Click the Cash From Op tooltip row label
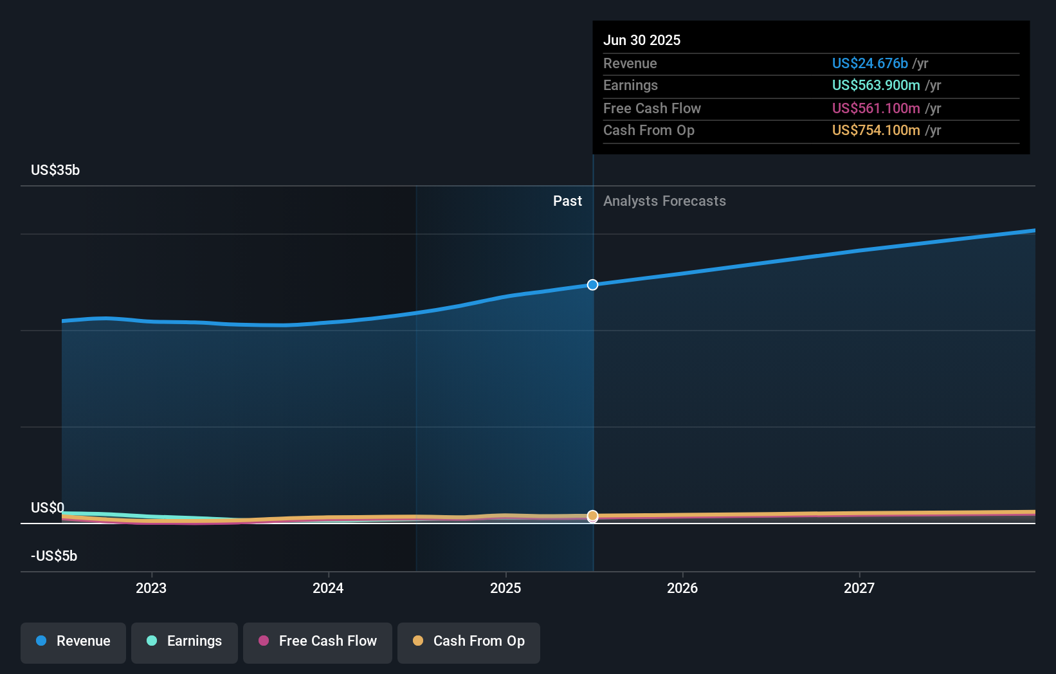The height and width of the screenshot is (674, 1056). (x=649, y=130)
